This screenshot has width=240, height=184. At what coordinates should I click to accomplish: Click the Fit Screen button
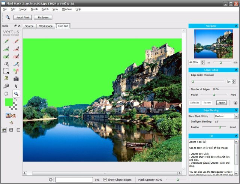(43, 17)
